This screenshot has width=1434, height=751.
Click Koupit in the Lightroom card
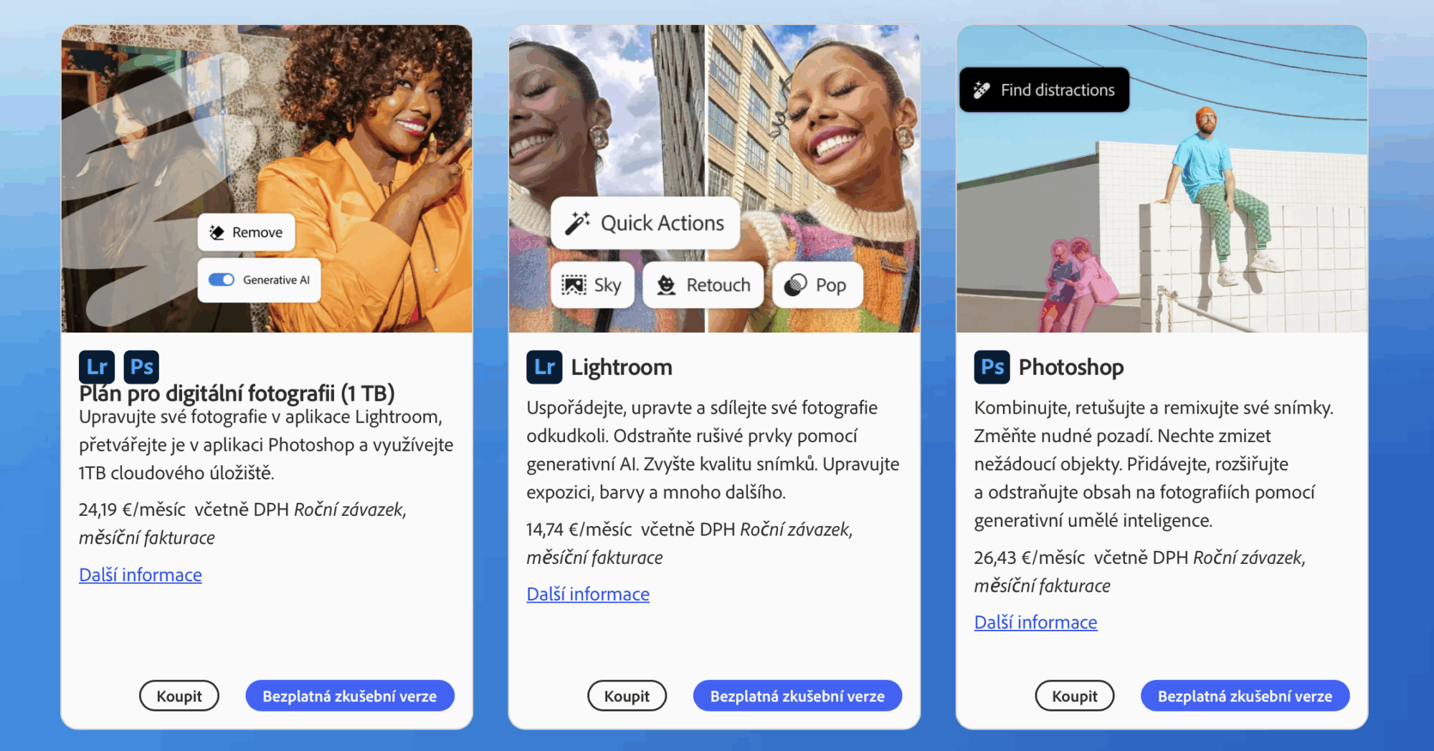tap(627, 696)
